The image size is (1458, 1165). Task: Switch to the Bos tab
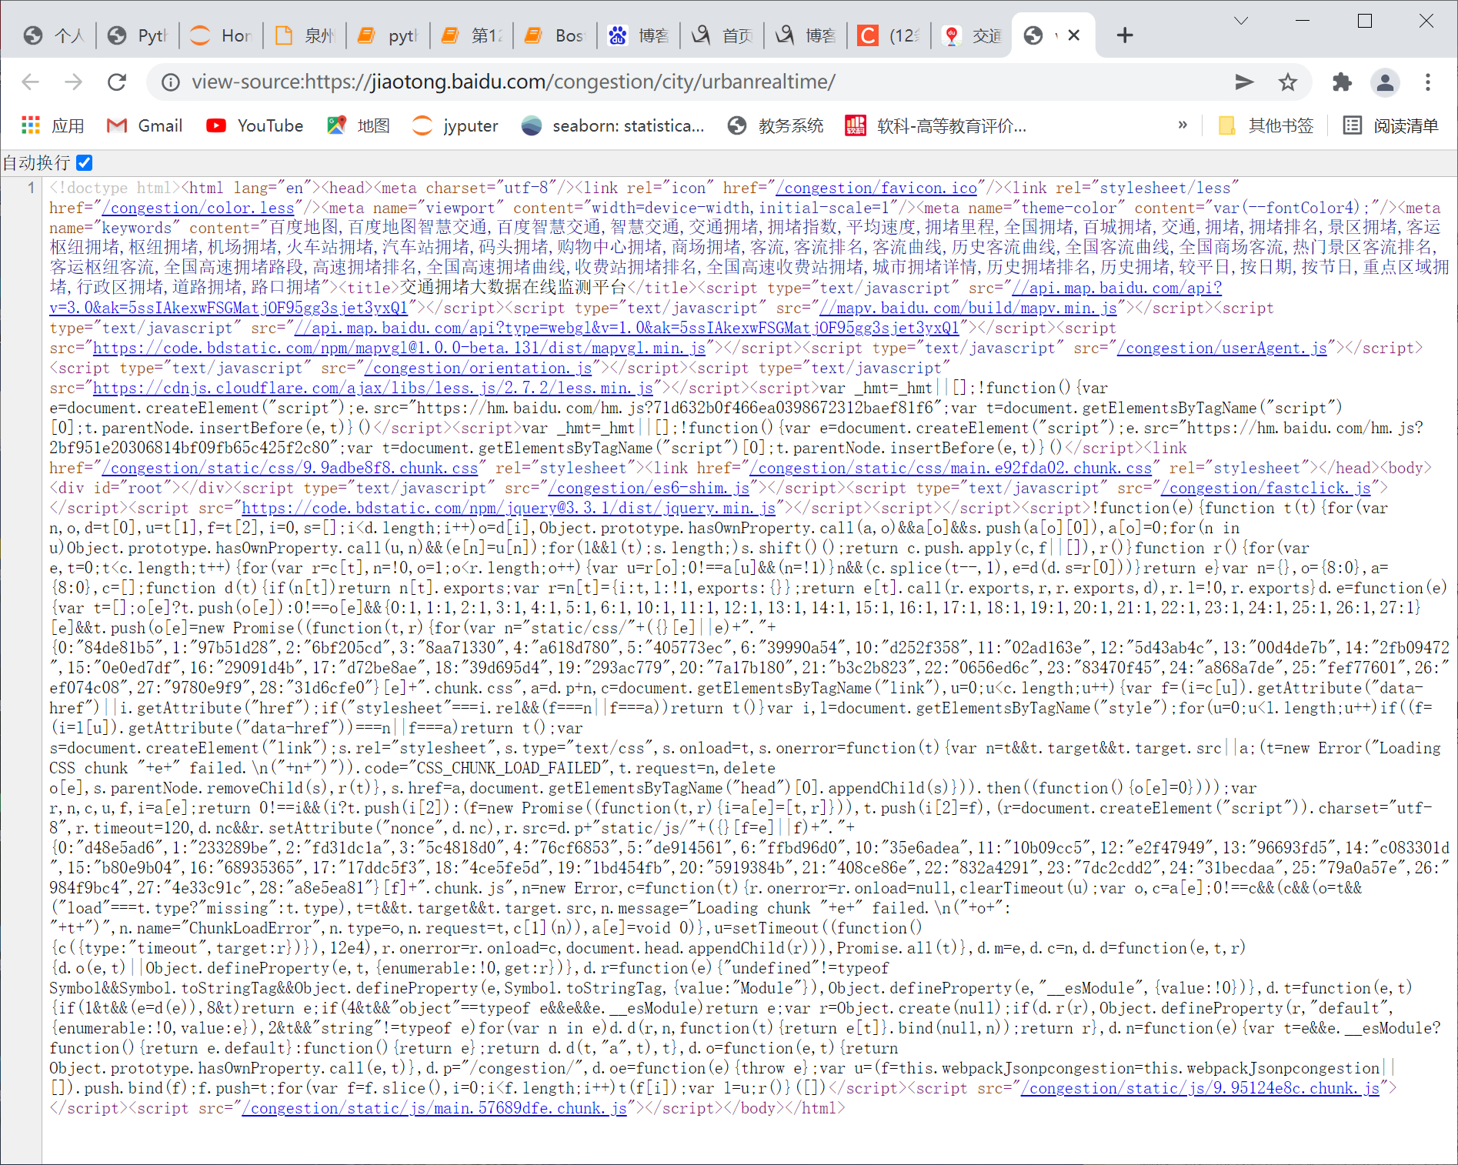tap(554, 35)
